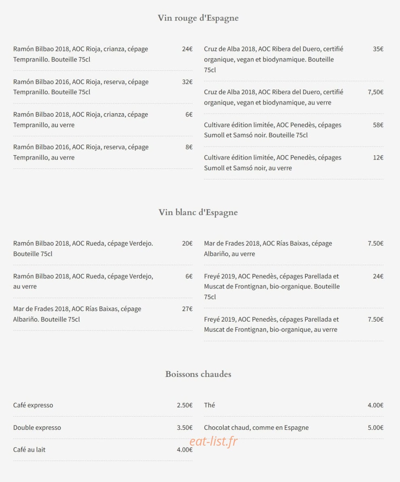Click the Boissons chaudes section heading
The width and height of the screenshot is (400, 482).
[198, 374]
